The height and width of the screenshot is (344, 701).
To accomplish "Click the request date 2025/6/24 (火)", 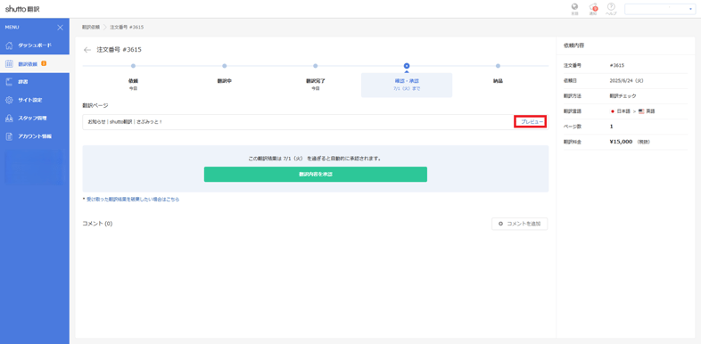I will 626,81.
